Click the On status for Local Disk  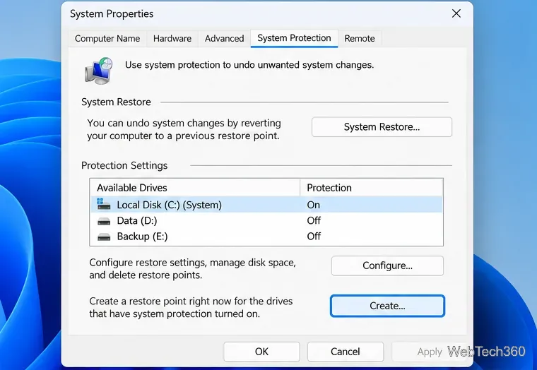[x=313, y=205]
